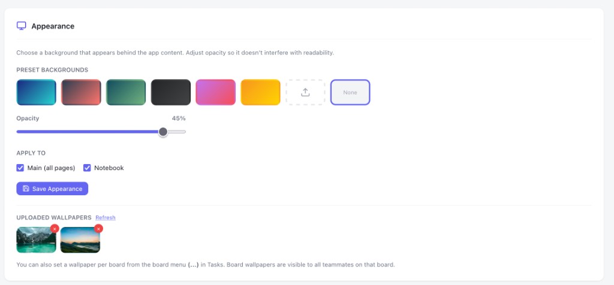Click the upload wallpaper icon tile
The width and height of the screenshot is (614, 285).
point(305,92)
